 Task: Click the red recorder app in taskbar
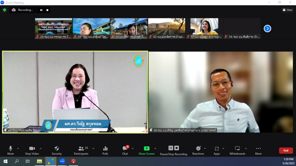coord(73,161)
